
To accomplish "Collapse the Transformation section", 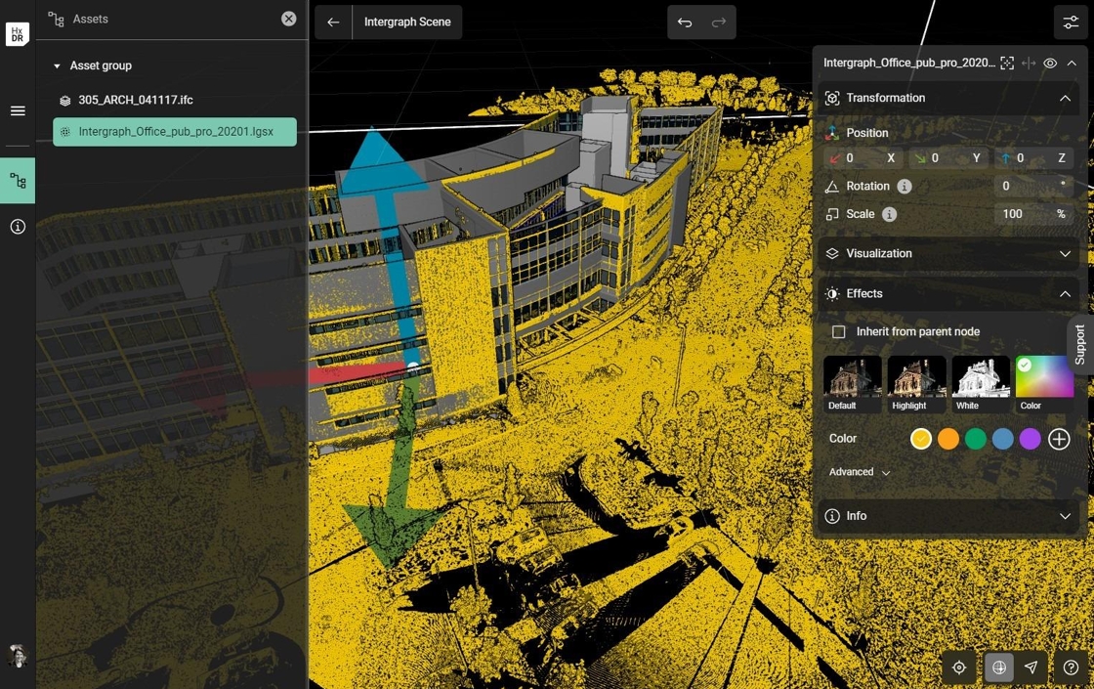I will click(1065, 99).
